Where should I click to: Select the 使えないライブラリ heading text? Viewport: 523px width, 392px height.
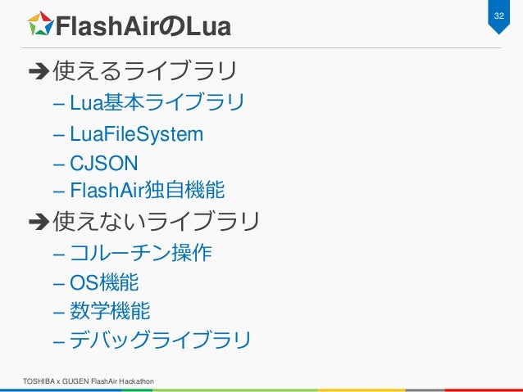coord(156,222)
